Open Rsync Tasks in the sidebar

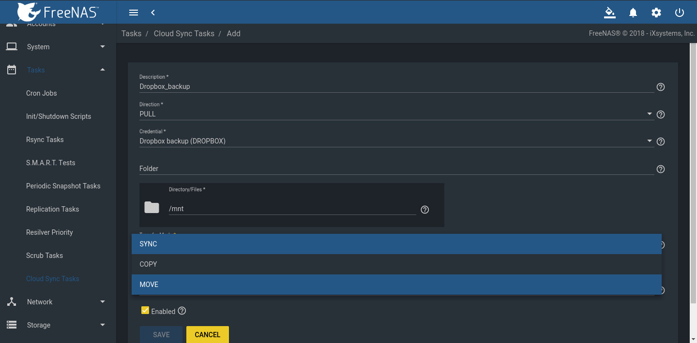45,140
